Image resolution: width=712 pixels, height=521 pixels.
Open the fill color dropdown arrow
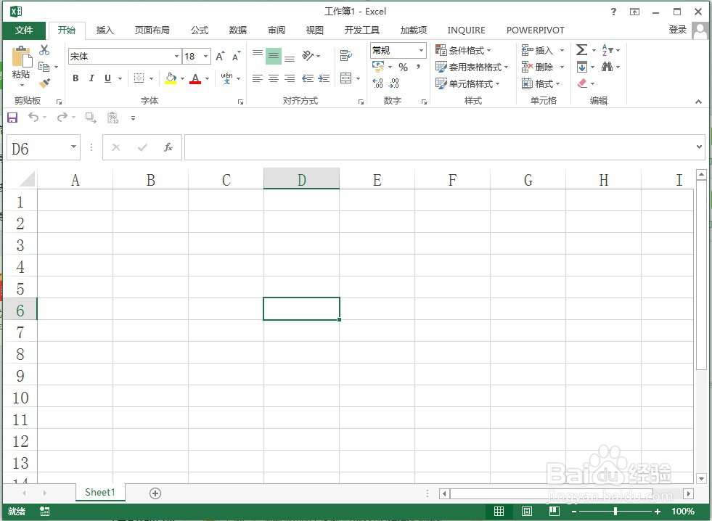(x=181, y=78)
